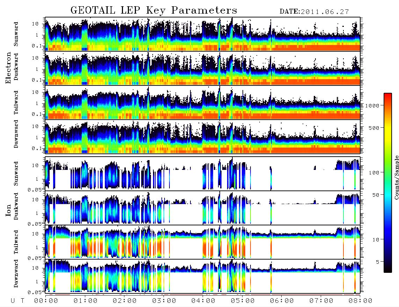This screenshot has width=399, height=307.
Task: Click the "05:00" time tick label
Action: pyautogui.click(x=243, y=301)
